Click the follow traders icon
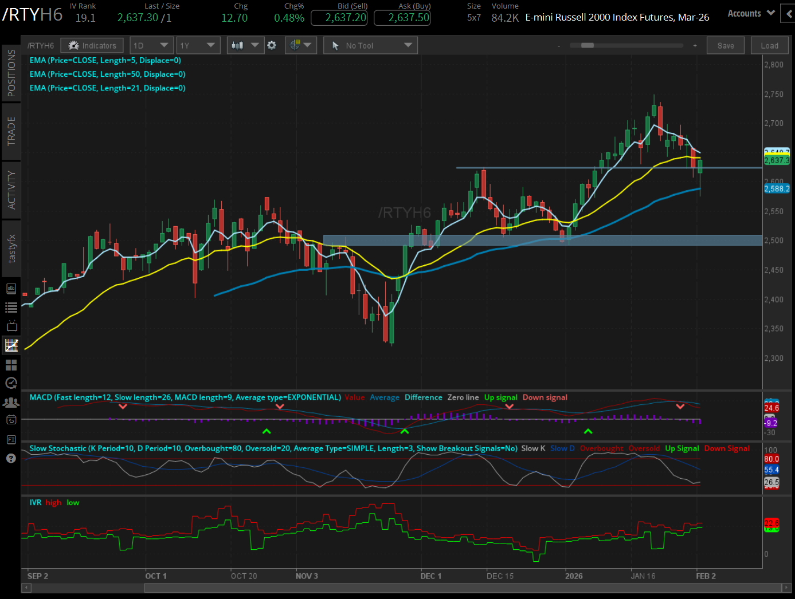The image size is (795, 599). point(11,402)
